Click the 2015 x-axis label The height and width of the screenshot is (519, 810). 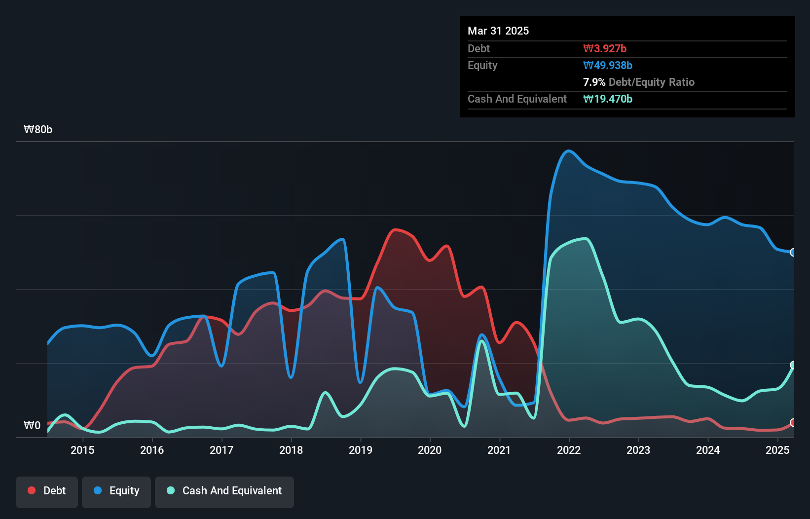point(82,450)
